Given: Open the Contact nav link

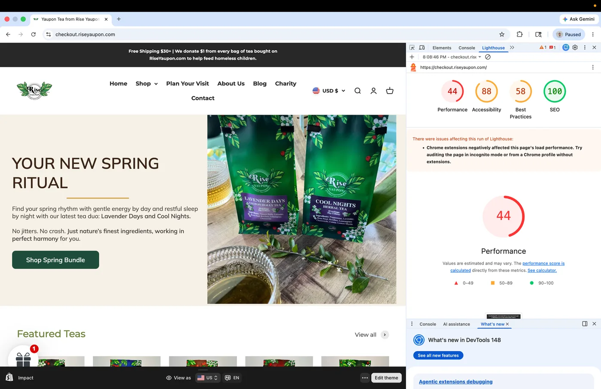Looking at the screenshot, I should (x=203, y=98).
